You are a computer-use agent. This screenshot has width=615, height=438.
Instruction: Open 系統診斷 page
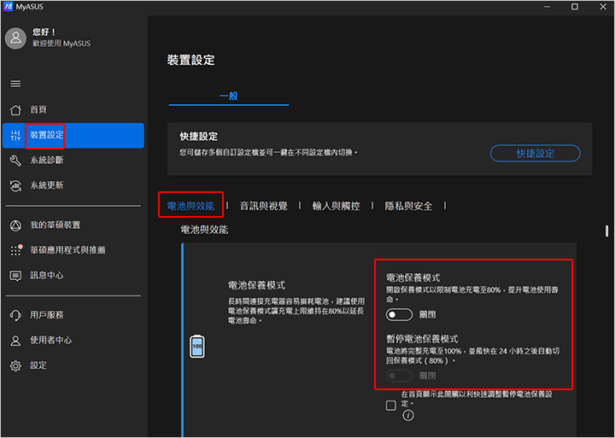click(x=73, y=161)
